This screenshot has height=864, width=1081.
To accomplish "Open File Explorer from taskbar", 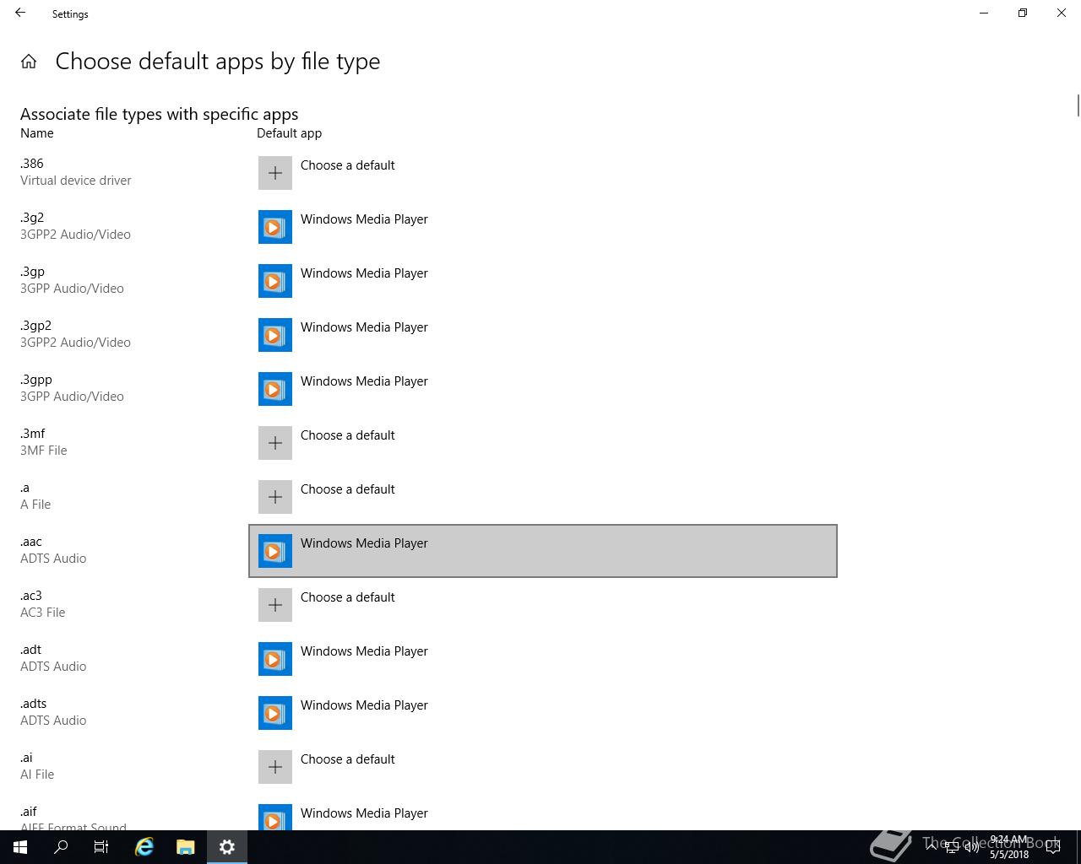I will [x=186, y=847].
